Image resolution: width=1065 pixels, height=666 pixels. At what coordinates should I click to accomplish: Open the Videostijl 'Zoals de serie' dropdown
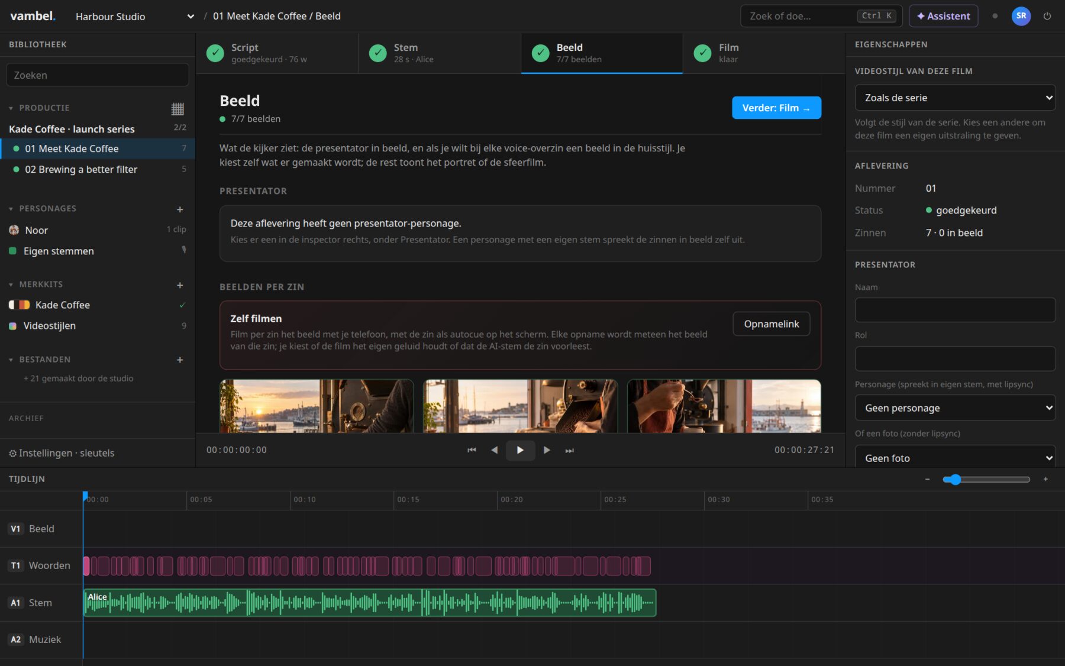click(955, 98)
